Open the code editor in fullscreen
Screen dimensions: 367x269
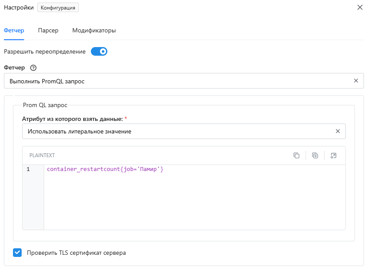coord(334,155)
